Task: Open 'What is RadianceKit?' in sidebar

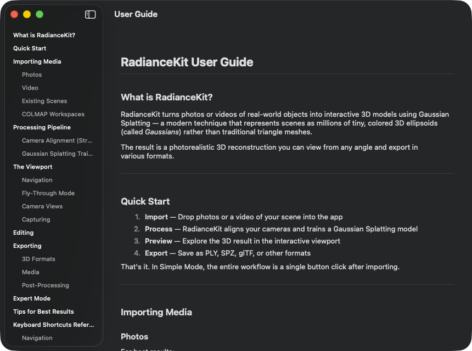Action: click(x=44, y=35)
